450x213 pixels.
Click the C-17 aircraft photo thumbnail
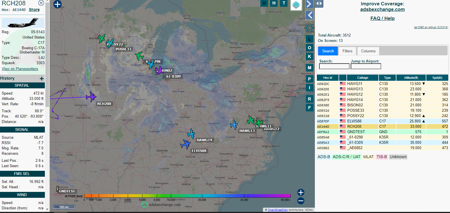23,23
